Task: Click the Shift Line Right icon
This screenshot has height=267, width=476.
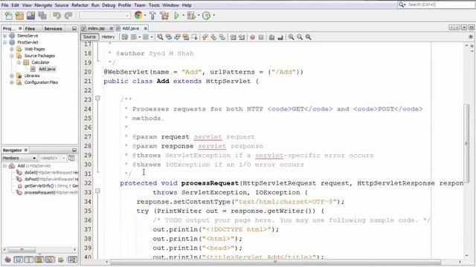Action: tap(241, 37)
